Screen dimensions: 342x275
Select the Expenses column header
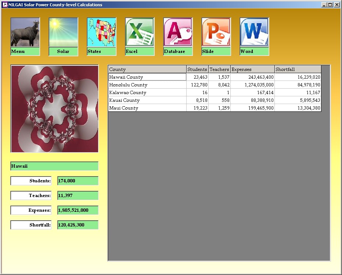pos(252,69)
